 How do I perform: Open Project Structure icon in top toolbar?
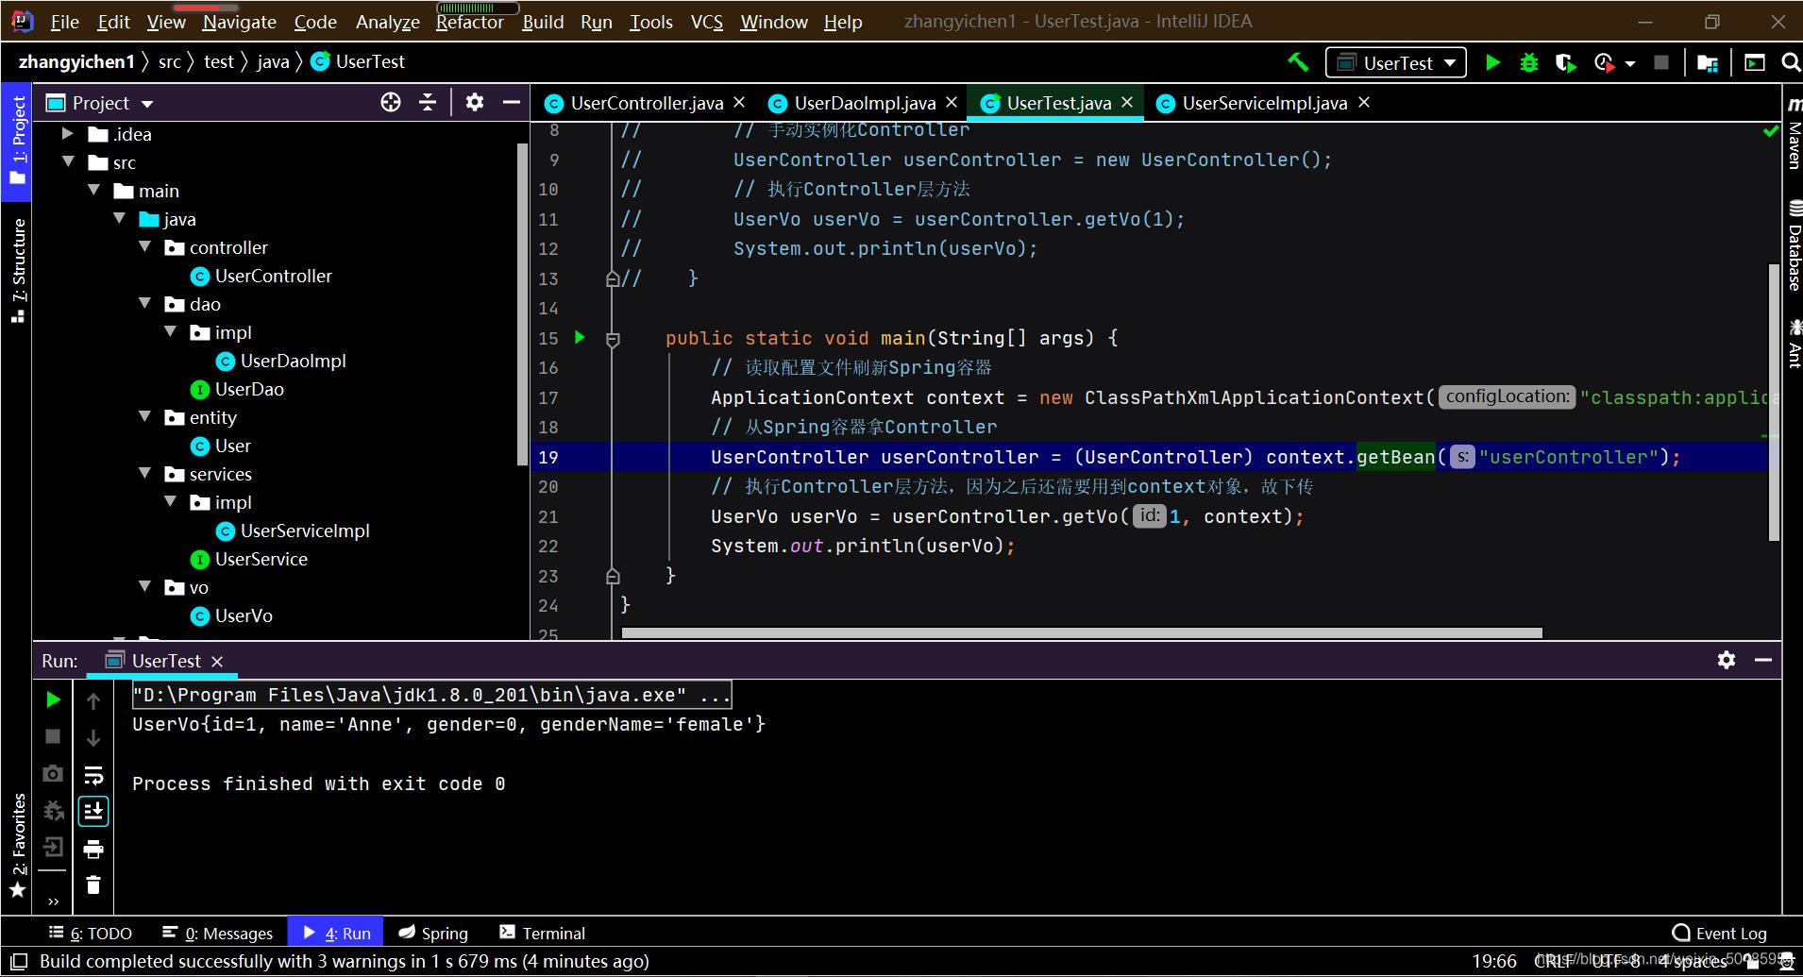(x=1707, y=62)
